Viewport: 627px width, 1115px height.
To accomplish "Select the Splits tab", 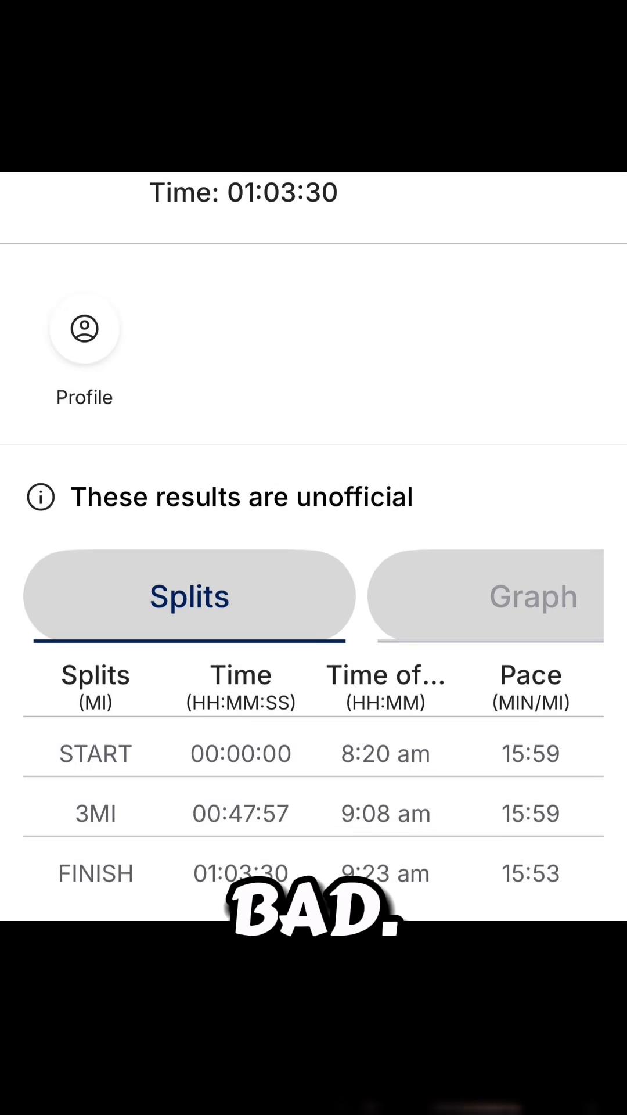I will 189,596.
